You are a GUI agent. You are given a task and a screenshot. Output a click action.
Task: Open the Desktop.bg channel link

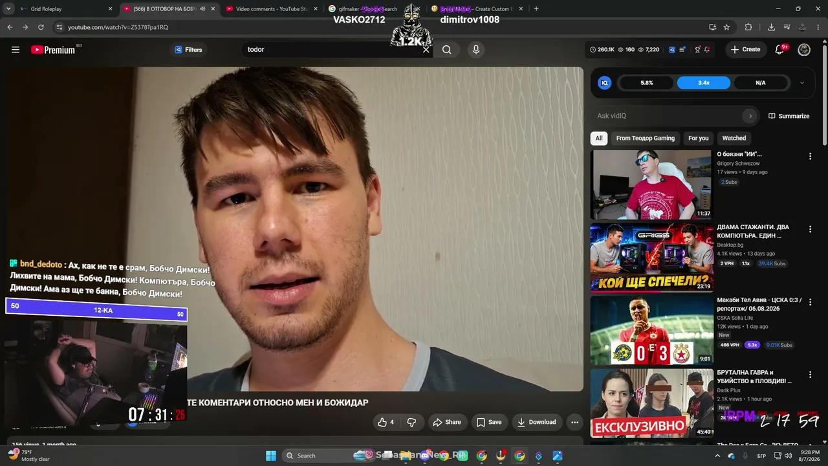[x=730, y=245]
